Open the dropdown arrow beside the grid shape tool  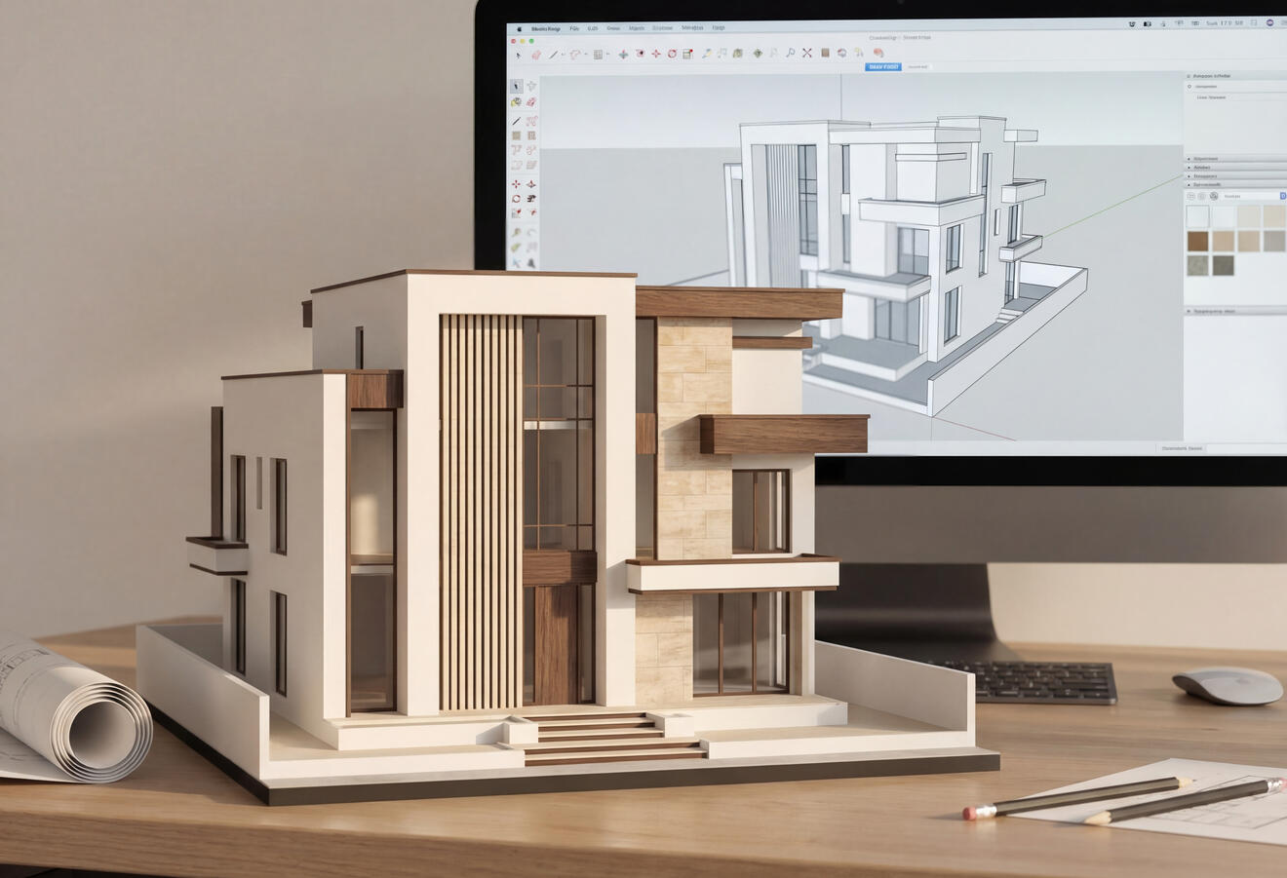pos(607,55)
